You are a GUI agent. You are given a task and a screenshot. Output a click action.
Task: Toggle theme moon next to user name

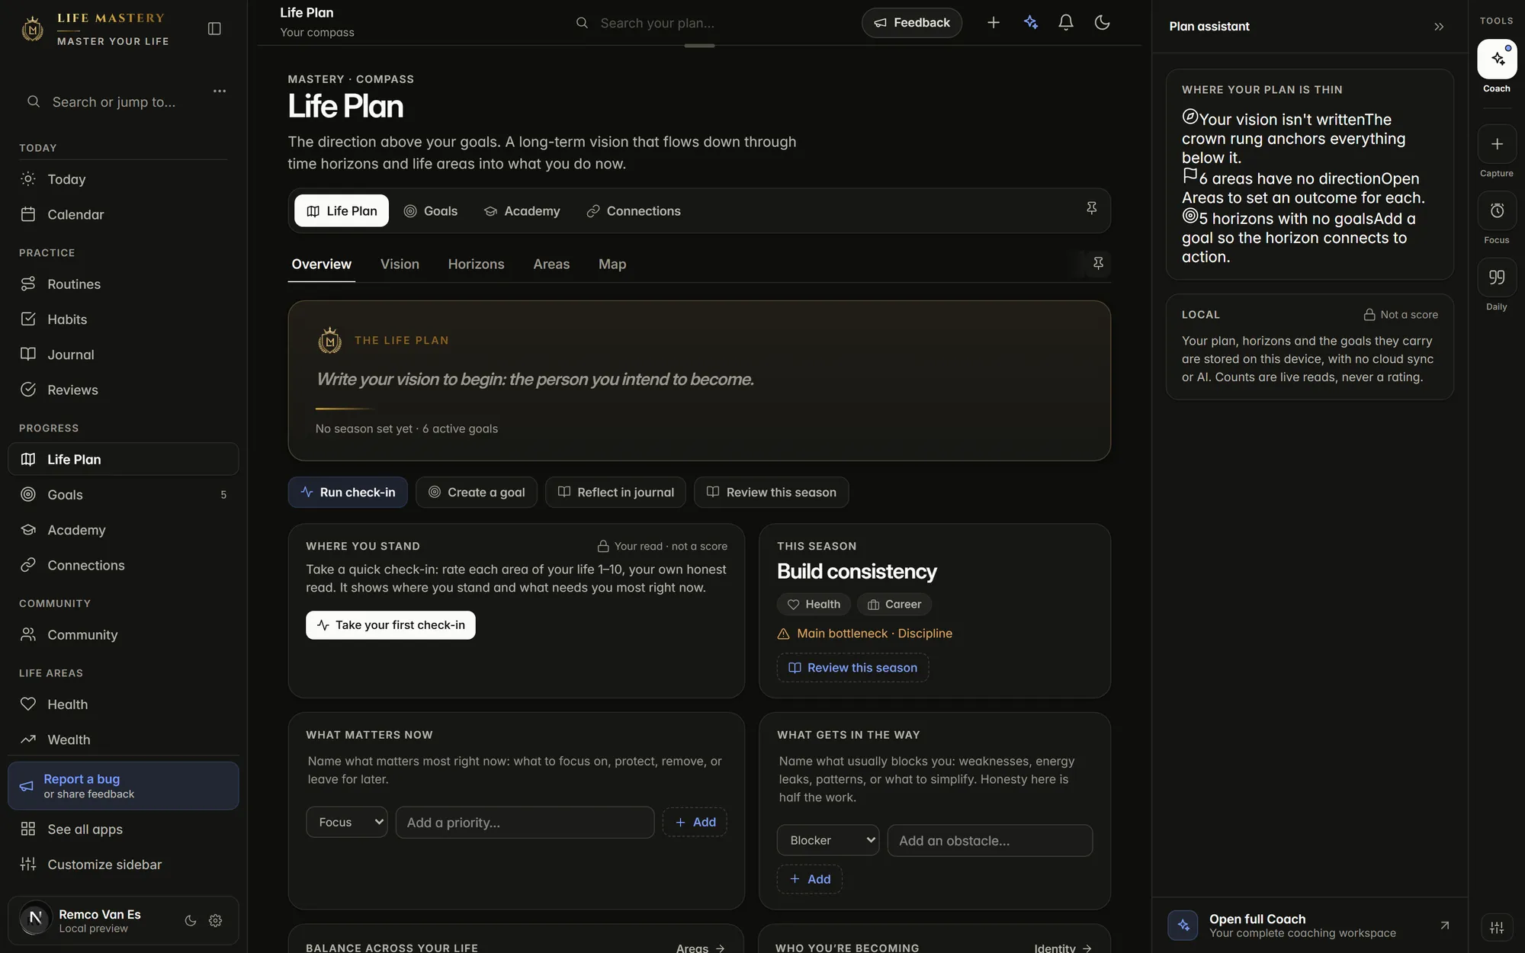click(x=191, y=920)
